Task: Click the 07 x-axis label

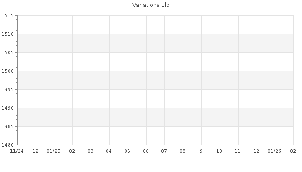Action: pyautogui.click(x=164, y=151)
